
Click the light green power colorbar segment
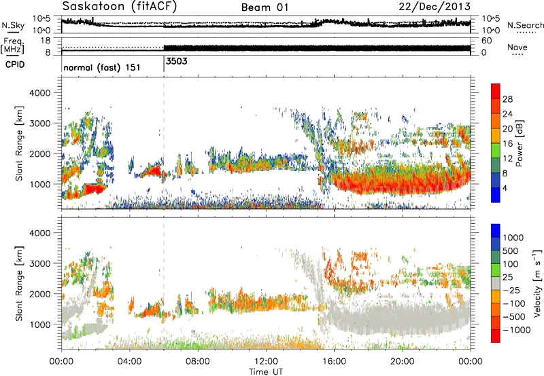click(496, 151)
